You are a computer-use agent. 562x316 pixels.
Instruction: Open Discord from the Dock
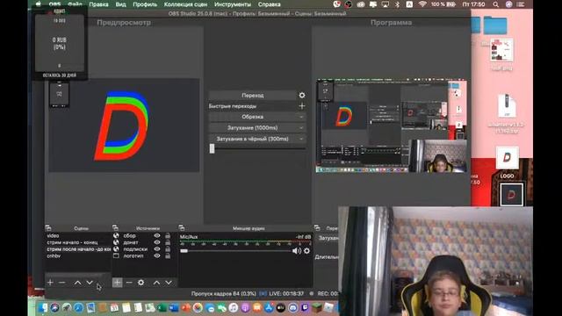[292, 308]
